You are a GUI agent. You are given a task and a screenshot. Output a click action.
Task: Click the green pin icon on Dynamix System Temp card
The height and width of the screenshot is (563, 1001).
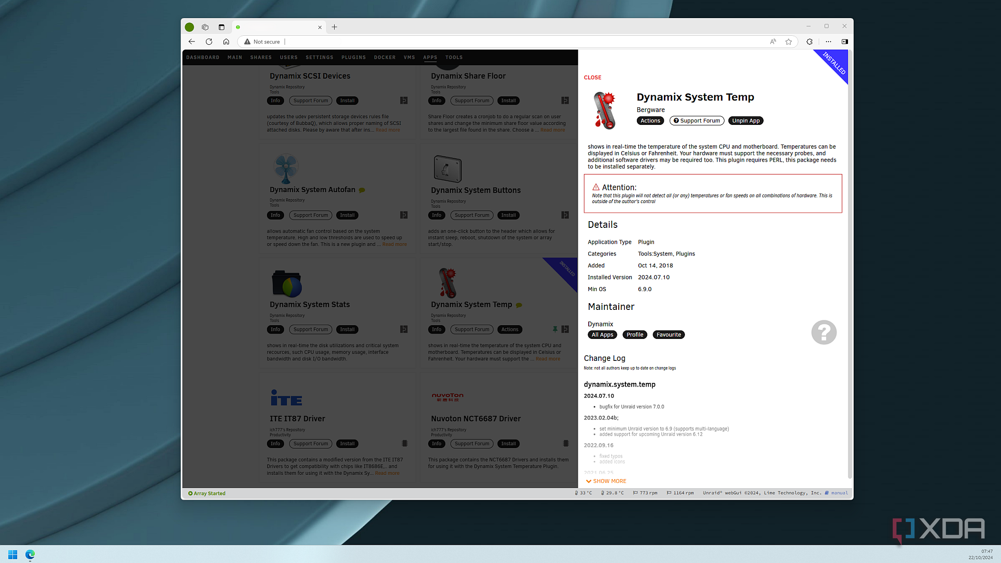(x=555, y=329)
